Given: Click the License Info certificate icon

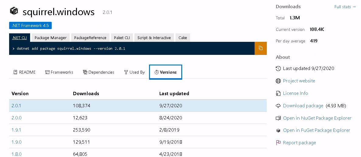Looking at the screenshot, I should coord(278,93).
